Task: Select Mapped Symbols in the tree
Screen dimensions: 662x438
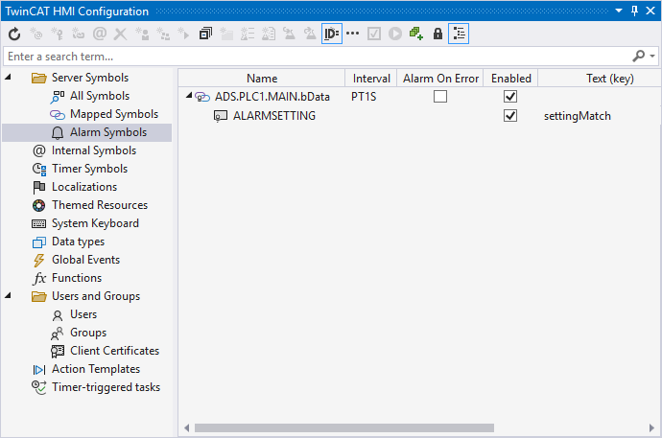Action: coord(114,114)
